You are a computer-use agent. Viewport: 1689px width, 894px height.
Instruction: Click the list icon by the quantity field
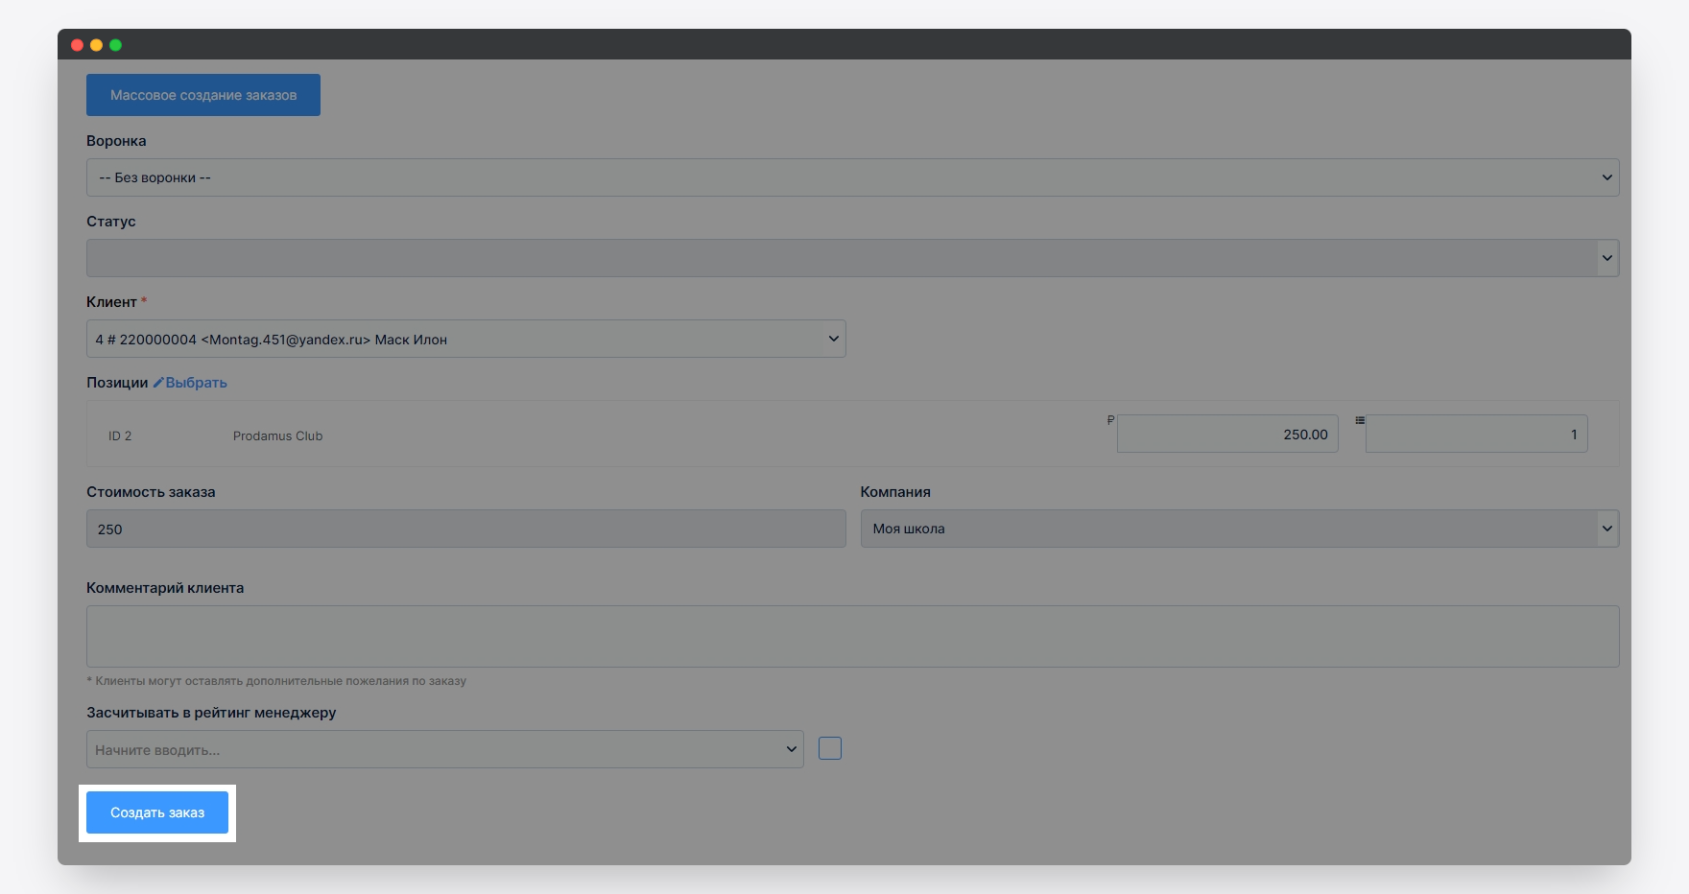point(1359,420)
